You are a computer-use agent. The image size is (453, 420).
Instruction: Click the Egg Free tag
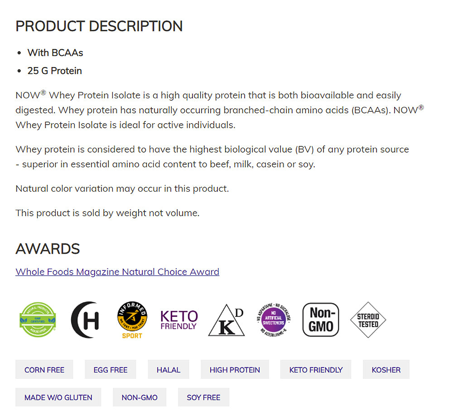[111, 370]
